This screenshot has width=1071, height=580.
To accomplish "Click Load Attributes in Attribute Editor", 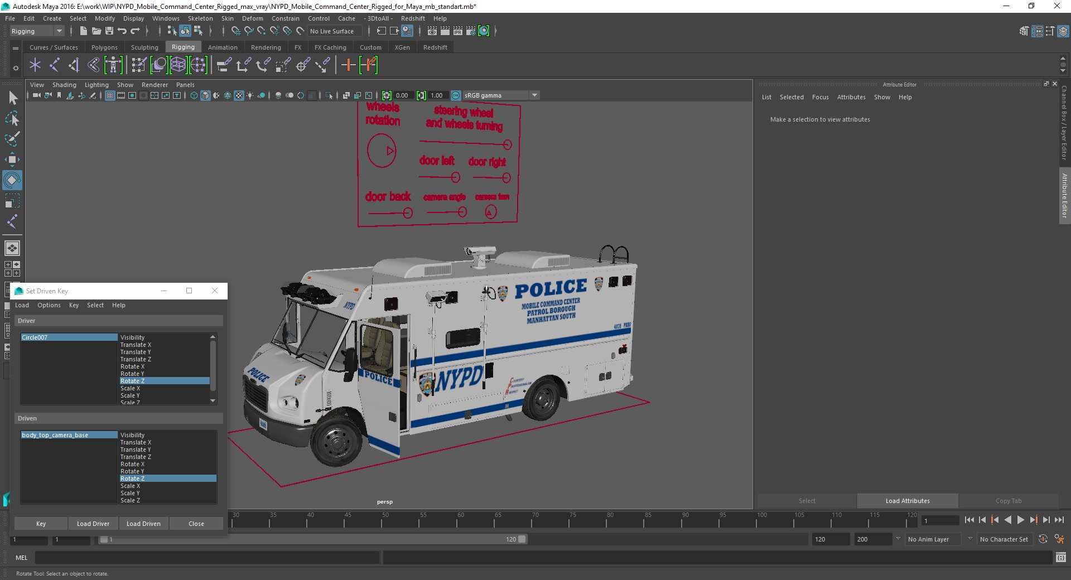I will tap(908, 501).
